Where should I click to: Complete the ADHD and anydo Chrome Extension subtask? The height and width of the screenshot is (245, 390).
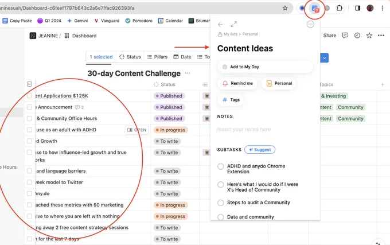[221, 166]
